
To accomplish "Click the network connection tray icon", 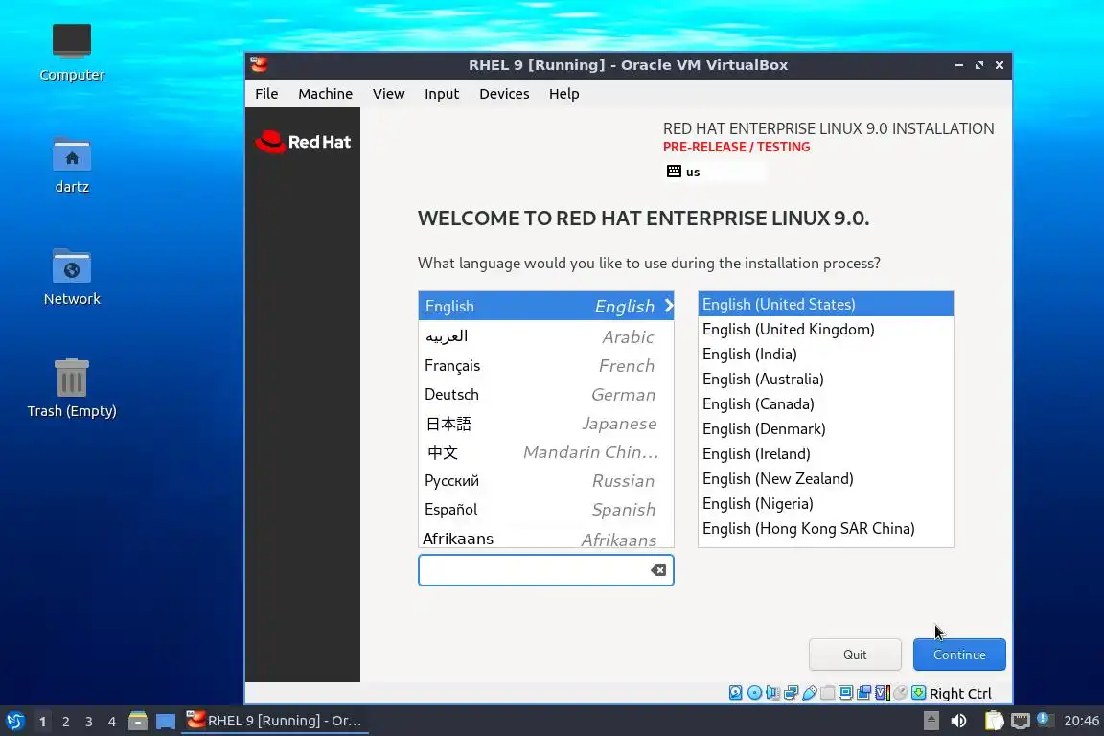I will click(1021, 721).
